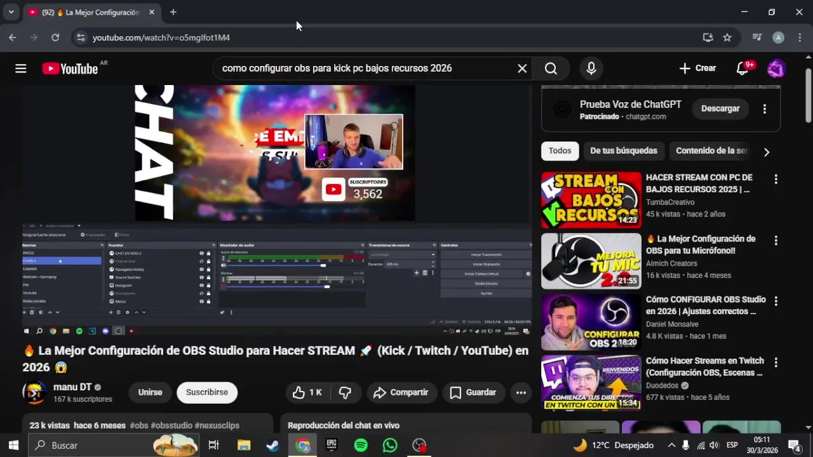Go back using the browser back arrow
This screenshot has width=813, height=457.
click(13, 37)
